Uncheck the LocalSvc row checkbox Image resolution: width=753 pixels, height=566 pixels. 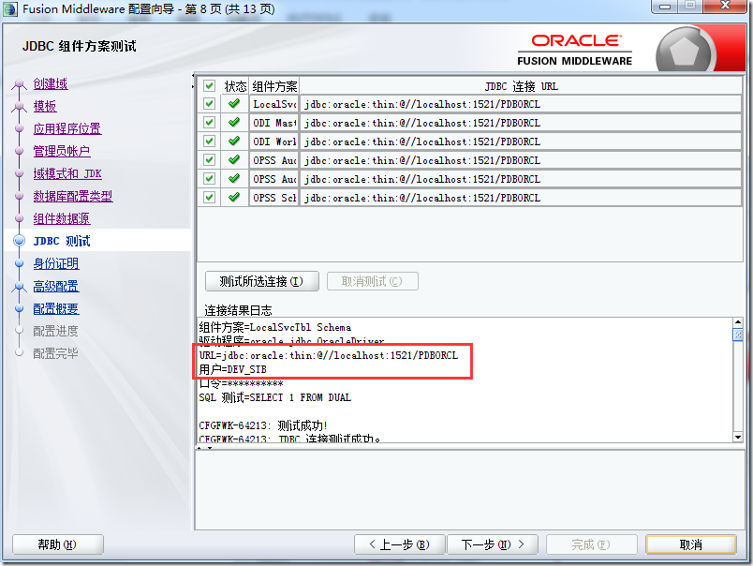pos(209,104)
